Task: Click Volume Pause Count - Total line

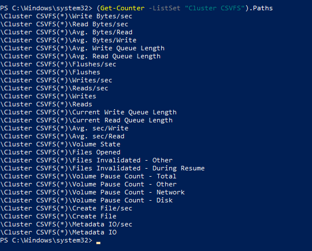Action: click(x=88, y=176)
